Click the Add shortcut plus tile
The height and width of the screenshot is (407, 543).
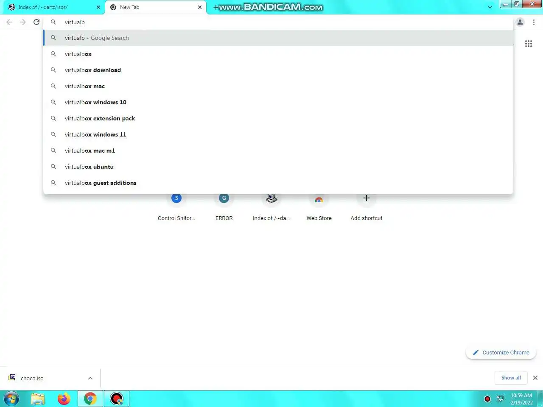click(367, 208)
